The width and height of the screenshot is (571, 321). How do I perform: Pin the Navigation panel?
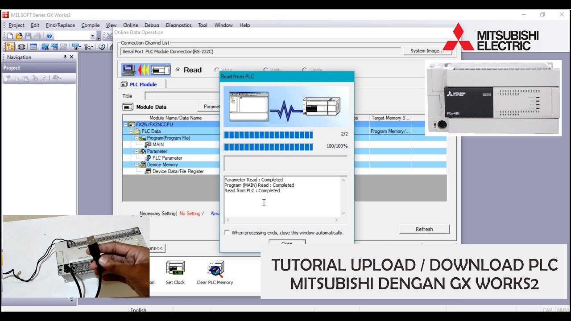click(x=65, y=57)
